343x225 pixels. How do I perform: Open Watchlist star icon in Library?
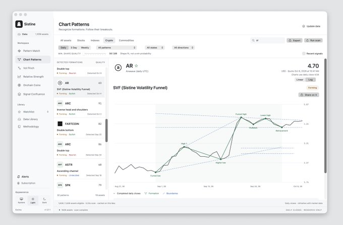pos(19,112)
